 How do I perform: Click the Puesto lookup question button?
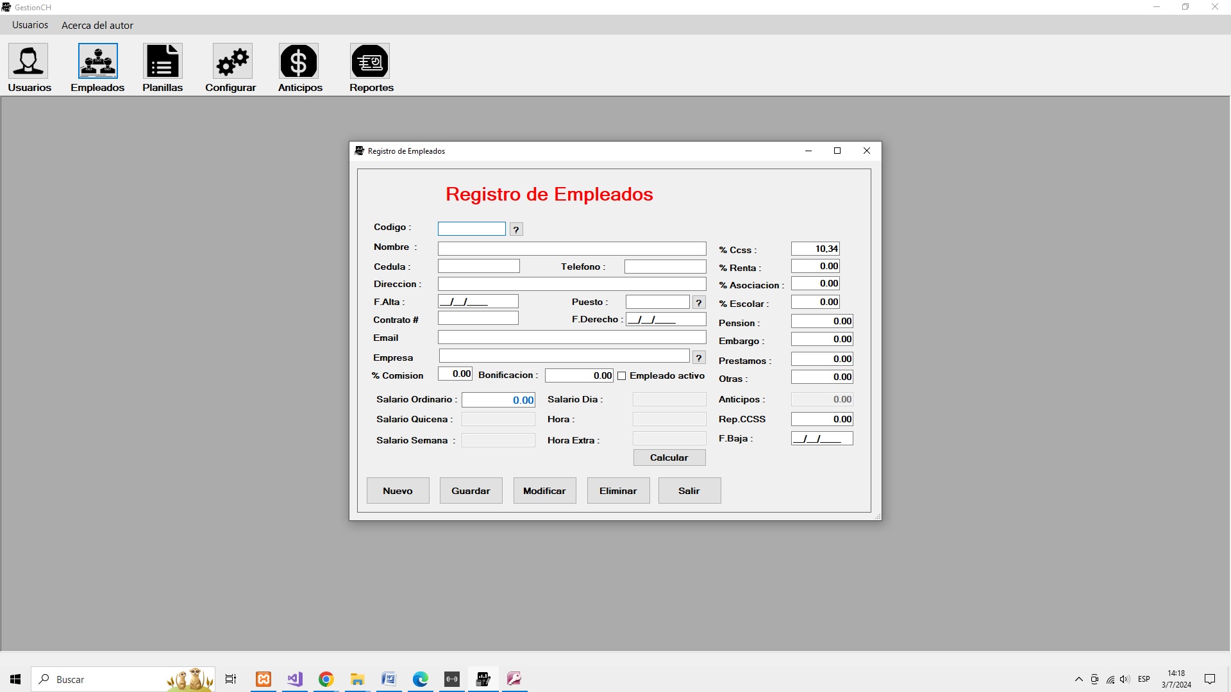(x=699, y=302)
